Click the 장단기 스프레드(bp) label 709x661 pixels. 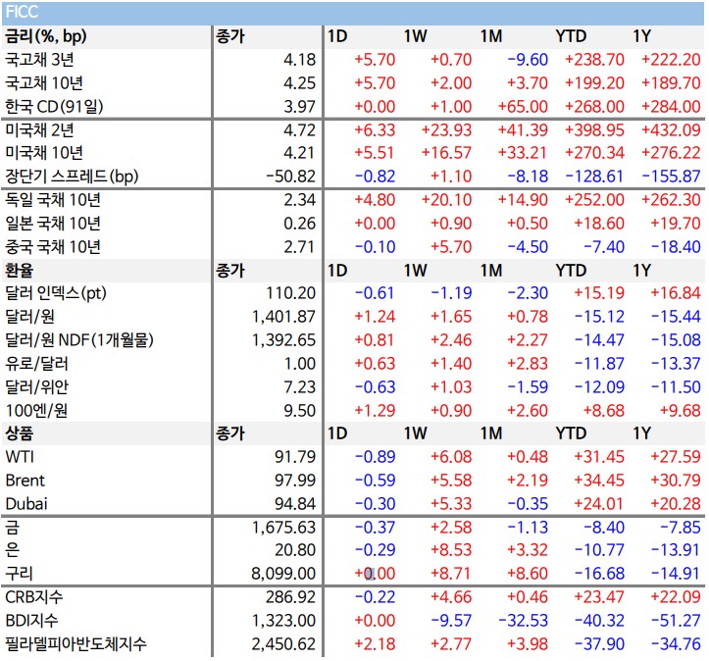tap(72, 177)
